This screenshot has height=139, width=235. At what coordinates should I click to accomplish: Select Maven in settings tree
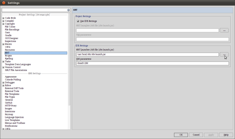8,44
